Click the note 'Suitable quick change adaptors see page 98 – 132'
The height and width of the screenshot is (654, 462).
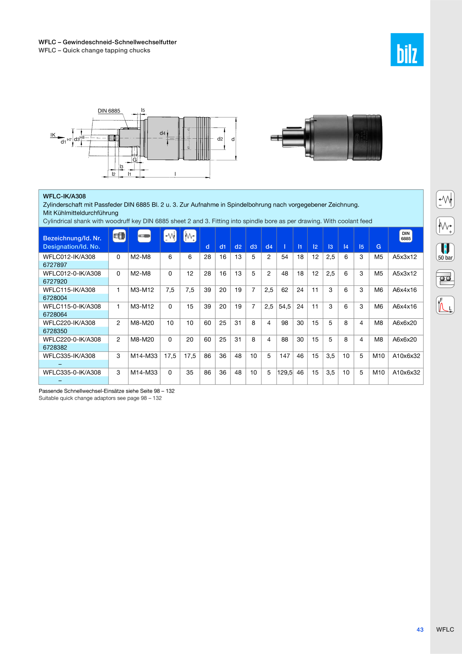pos(100,398)
